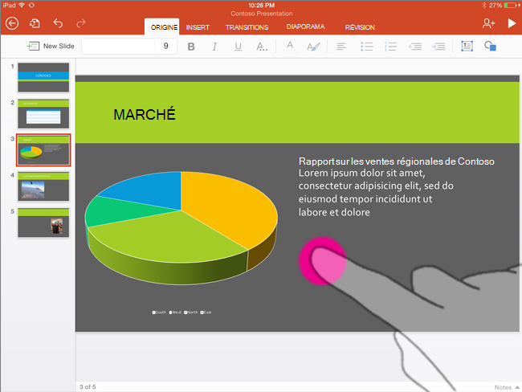522x392 pixels.
Task: Open more text formatting options
Action: click(262, 47)
